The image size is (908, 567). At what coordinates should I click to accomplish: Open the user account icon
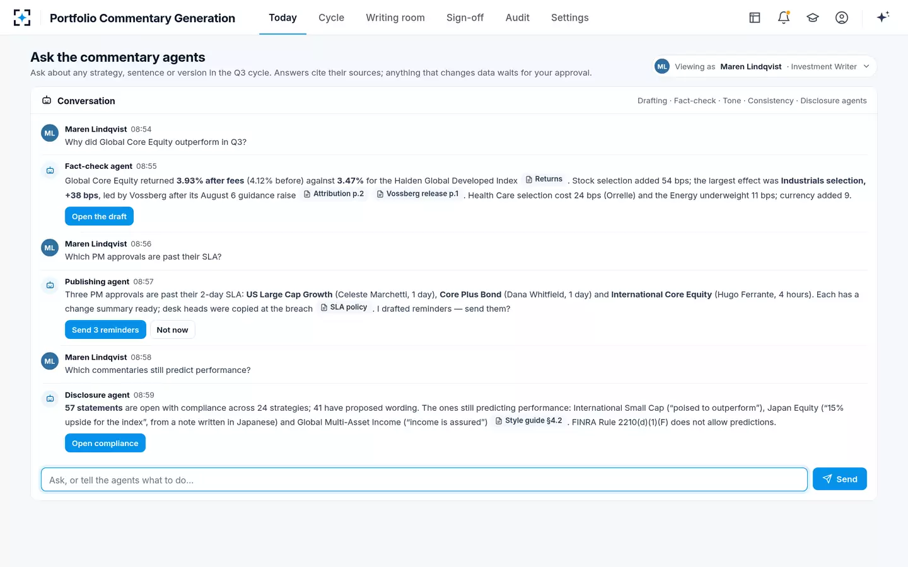tap(842, 18)
